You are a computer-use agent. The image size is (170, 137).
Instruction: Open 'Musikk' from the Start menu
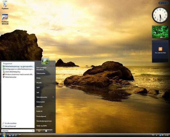click(39, 83)
